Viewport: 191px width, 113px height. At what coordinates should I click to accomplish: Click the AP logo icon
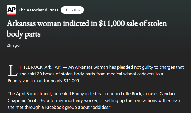(x=12, y=10)
